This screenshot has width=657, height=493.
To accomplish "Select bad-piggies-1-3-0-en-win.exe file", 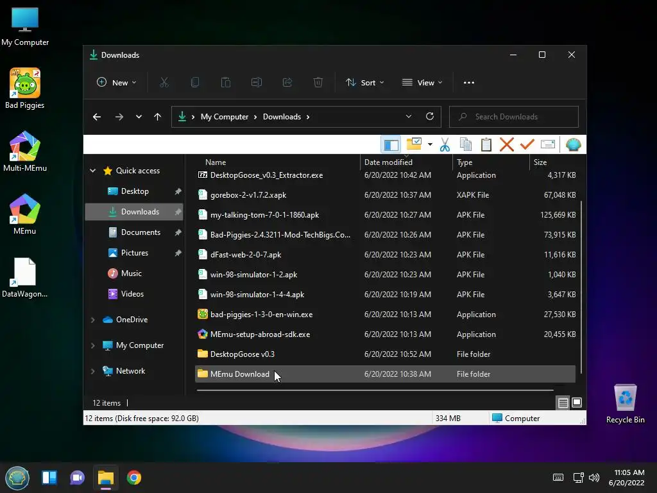I will coord(385,315).
